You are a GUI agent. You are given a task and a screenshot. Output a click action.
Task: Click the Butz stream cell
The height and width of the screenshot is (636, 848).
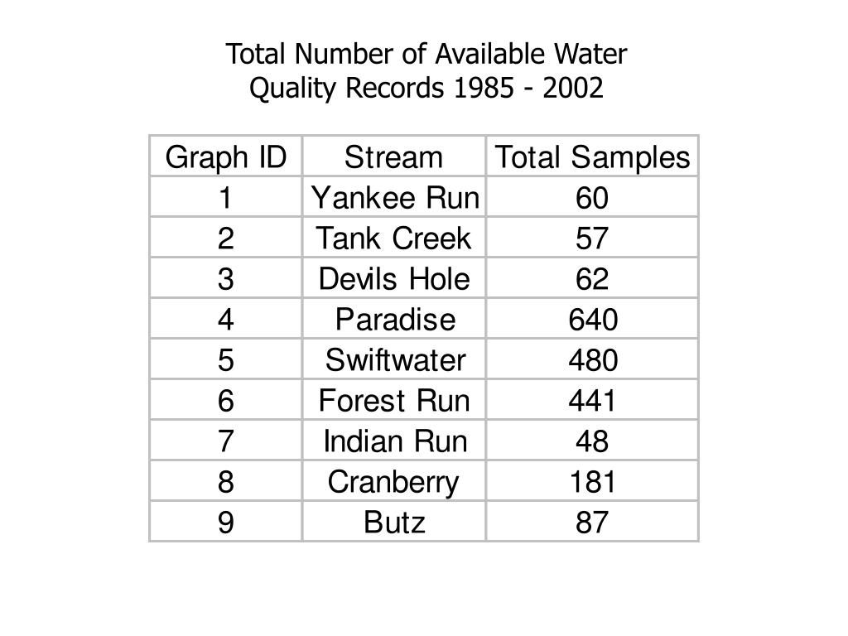point(393,522)
